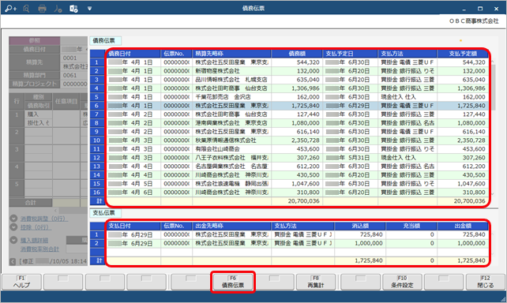Click 2,350,728 in 債務額 column
The width and height of the screenshot is (507, 303).
pos(297,140)
